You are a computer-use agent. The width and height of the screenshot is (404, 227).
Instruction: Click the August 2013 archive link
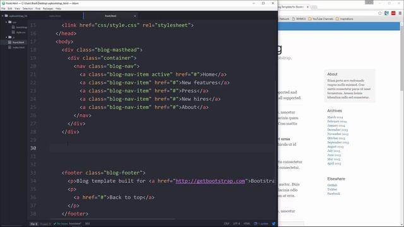(335, 146)
